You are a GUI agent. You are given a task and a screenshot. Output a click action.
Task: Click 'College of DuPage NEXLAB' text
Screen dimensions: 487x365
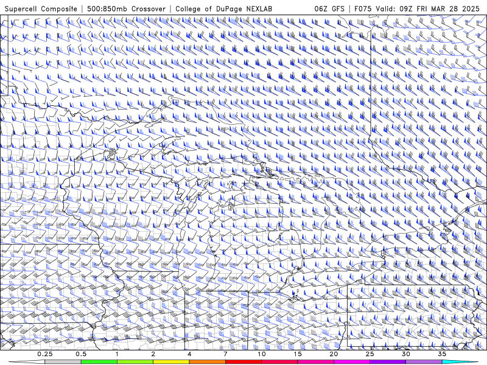223,9
